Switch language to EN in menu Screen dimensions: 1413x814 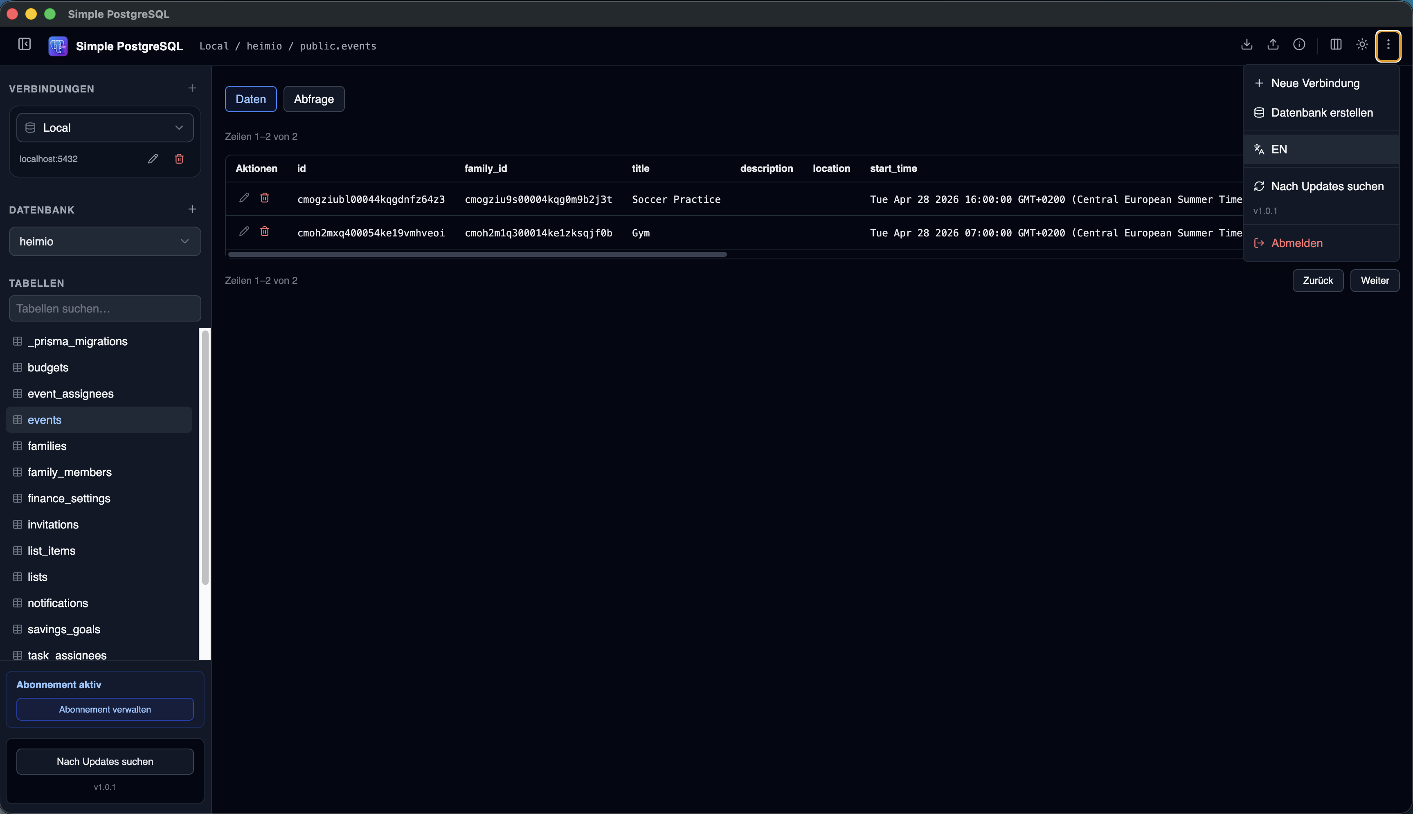pyautogui.click(x=1321, y=149)
